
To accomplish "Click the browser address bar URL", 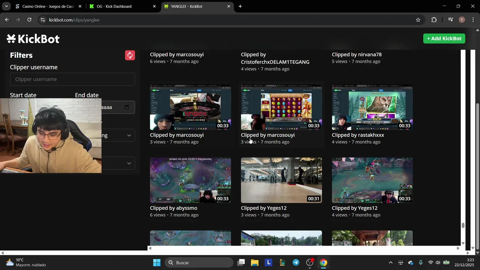I will pos(74,20).
